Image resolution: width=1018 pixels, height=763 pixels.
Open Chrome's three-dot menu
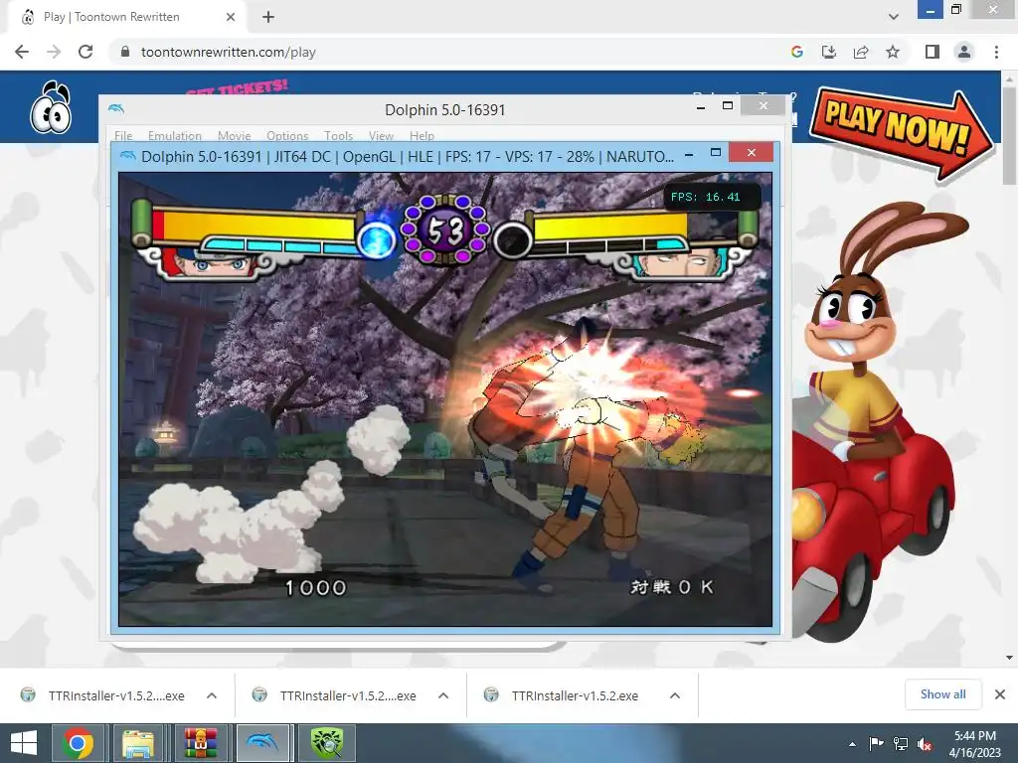pyautogui.click(x=996, y=52)
